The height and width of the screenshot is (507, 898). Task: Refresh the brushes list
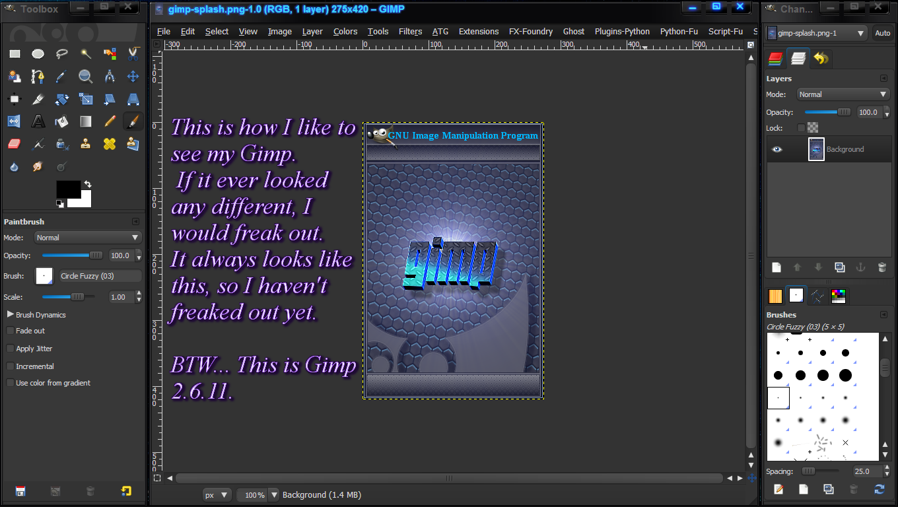879,489
